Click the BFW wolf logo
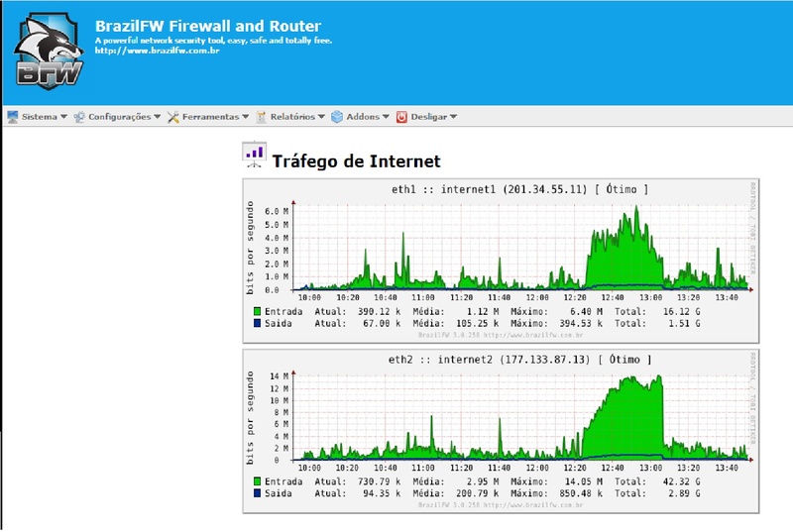The width and height of the screenshot is (793, 532). point(49,52)
